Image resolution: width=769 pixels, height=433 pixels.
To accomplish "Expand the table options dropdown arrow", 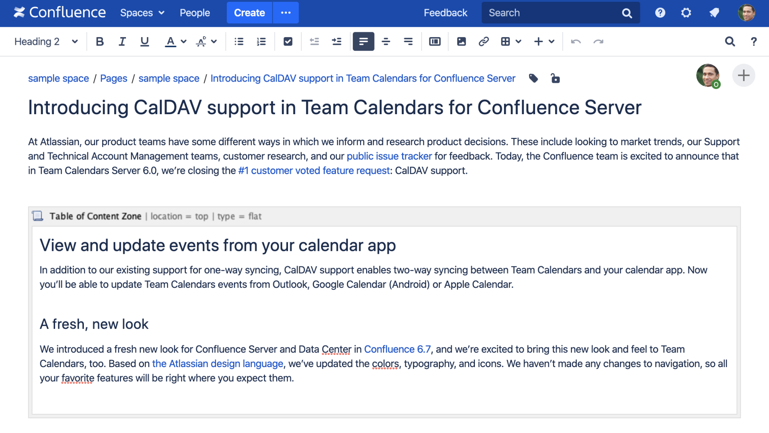I will coord(519,41).
